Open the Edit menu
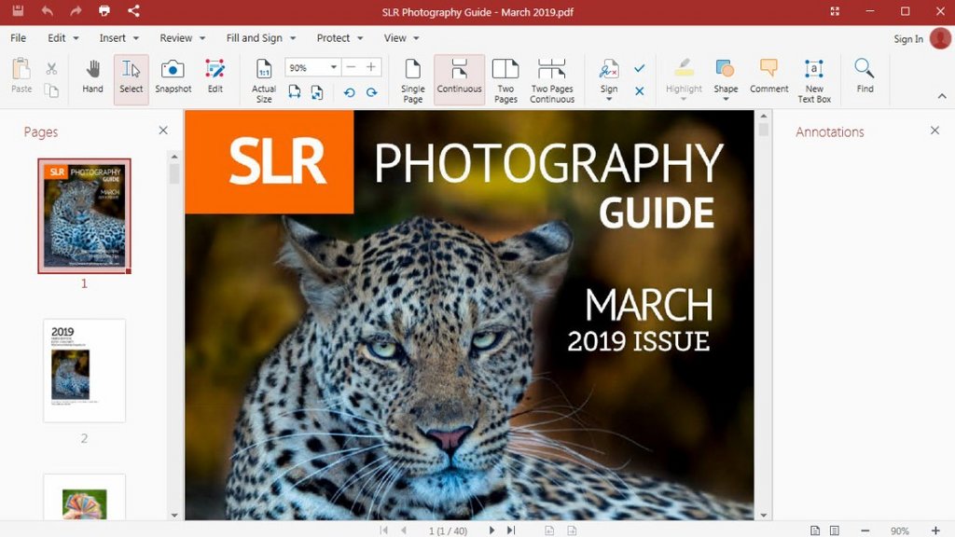This screenshot has height=537, width=955. pos(62,37)
